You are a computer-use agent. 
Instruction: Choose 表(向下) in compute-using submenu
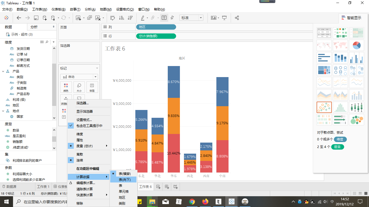(x=123, y=180)
